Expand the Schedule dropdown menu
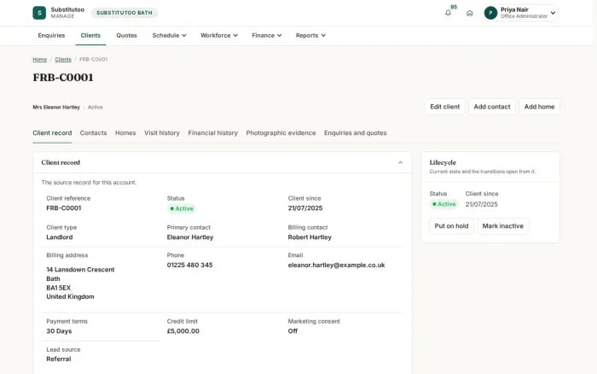The width and height of the screenshot is (597, 374). tap(170, 36)
